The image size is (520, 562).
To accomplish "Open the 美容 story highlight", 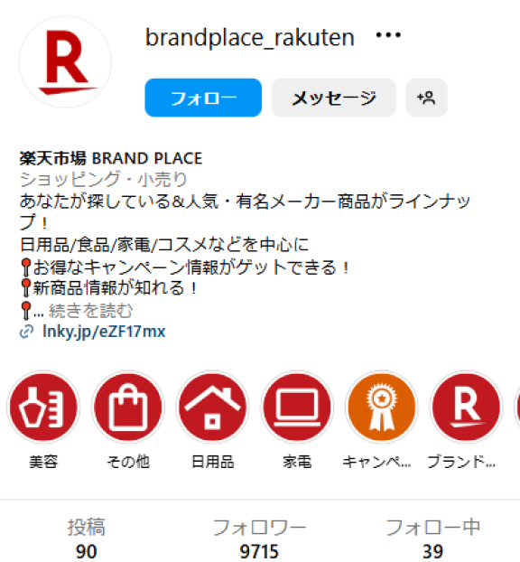I will click(x=43, y=407).
